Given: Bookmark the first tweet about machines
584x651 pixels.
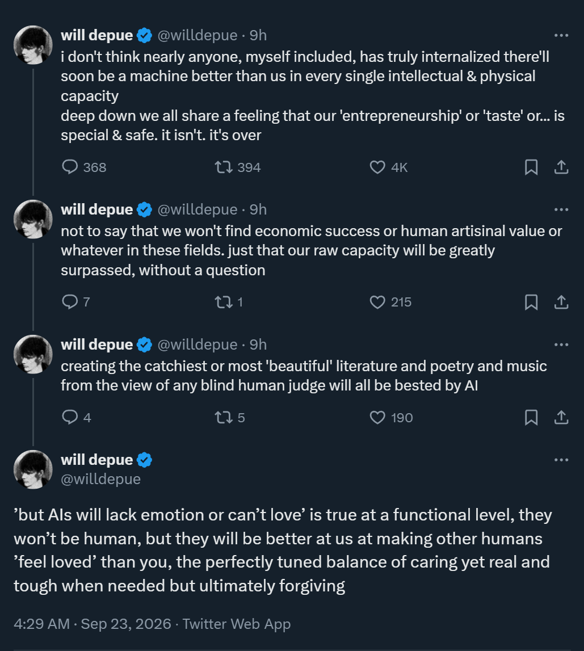Looking at the screenshot, I should pyautogui.click(x=531, y=167).
